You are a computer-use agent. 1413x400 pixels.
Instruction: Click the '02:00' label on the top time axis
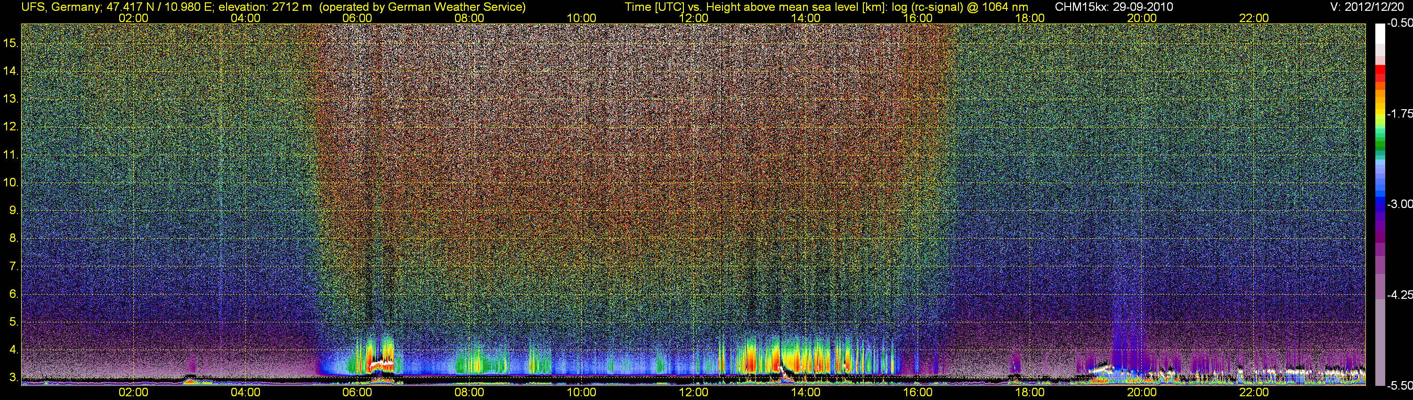tap(133, 18)
